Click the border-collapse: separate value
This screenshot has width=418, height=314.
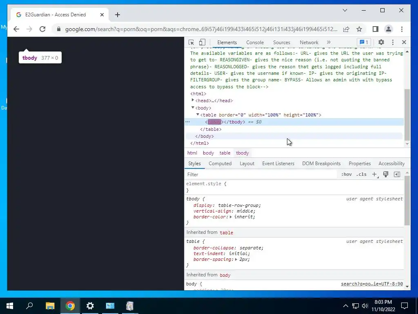(251, 248)
